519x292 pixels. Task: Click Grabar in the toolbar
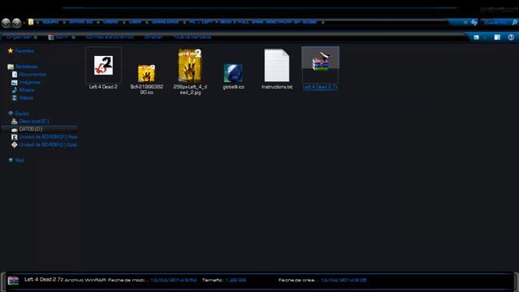point(153,37)
